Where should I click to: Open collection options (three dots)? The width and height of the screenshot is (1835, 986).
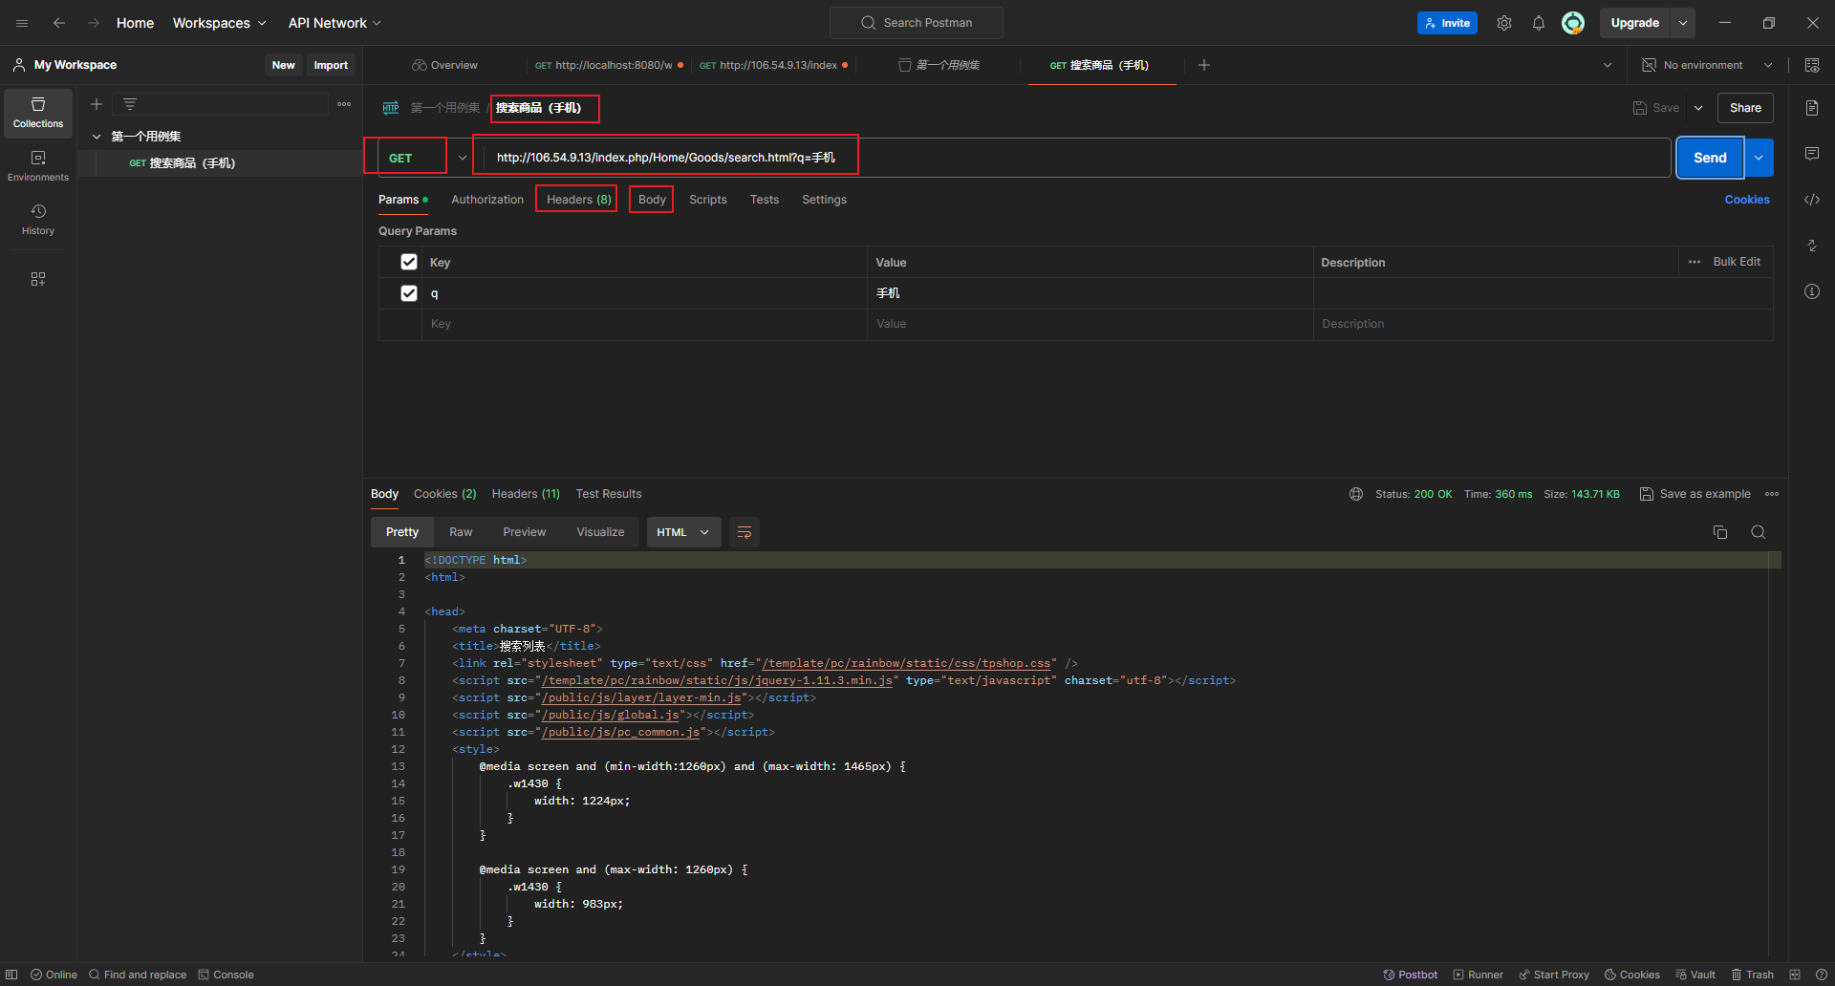(x=344, y=104)
